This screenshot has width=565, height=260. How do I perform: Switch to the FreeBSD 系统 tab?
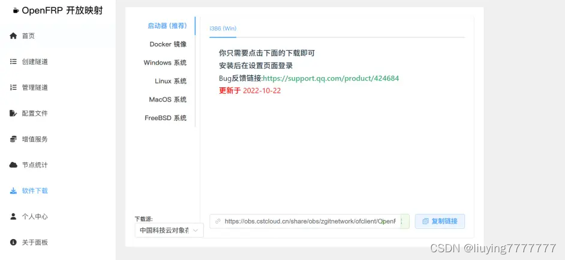pyautogui.click(x=166, y=118)
